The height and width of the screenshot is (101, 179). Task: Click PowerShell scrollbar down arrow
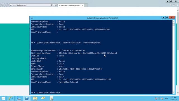(173, 93)
